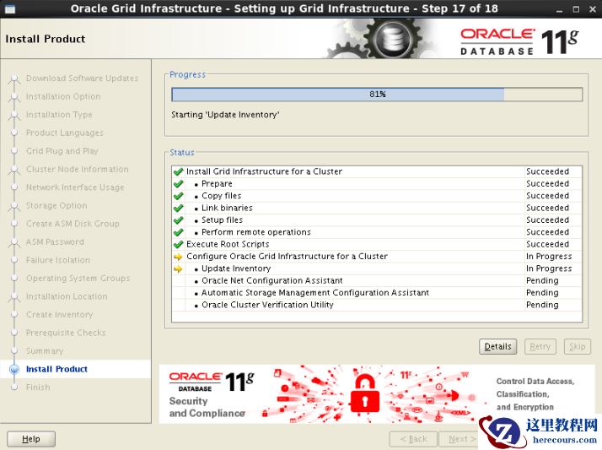Select Automatic Storage Management Configuration Assistant row
Viewport: 602px width, 450px height.
pyautogui.click(x=377, y=293)
